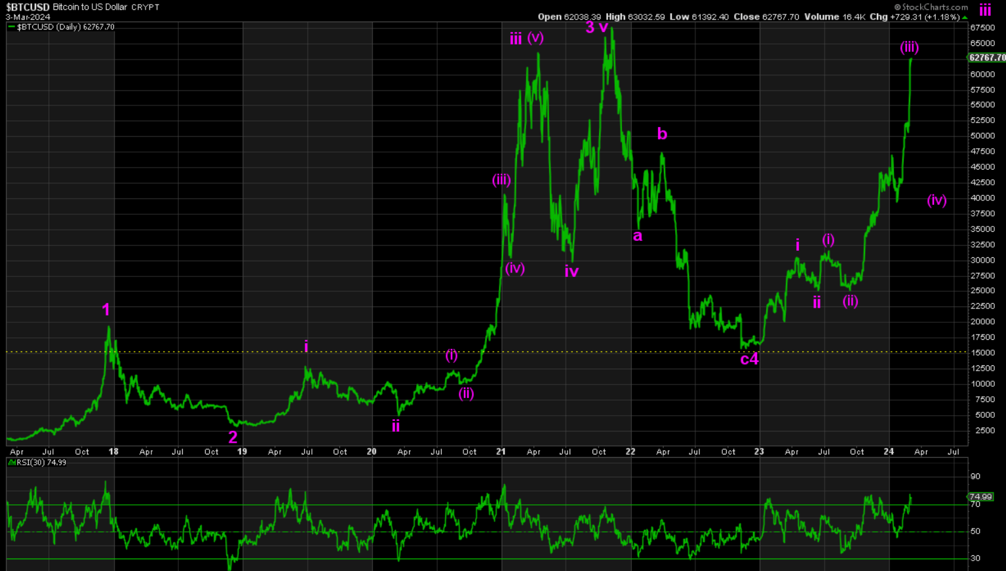Click the 67500 price axis label
Screen dimensions: 1006x571
click(983, 28)
